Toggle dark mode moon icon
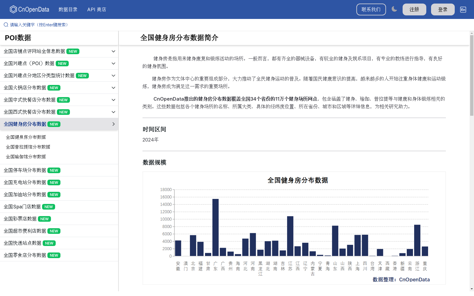This screenshot has height=296, width=474. [x=394, y=9]
